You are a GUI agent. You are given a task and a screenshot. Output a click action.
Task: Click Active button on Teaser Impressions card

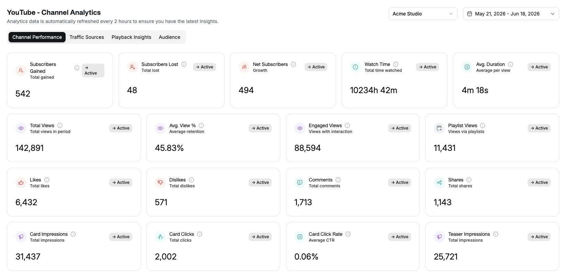point(539,237)
